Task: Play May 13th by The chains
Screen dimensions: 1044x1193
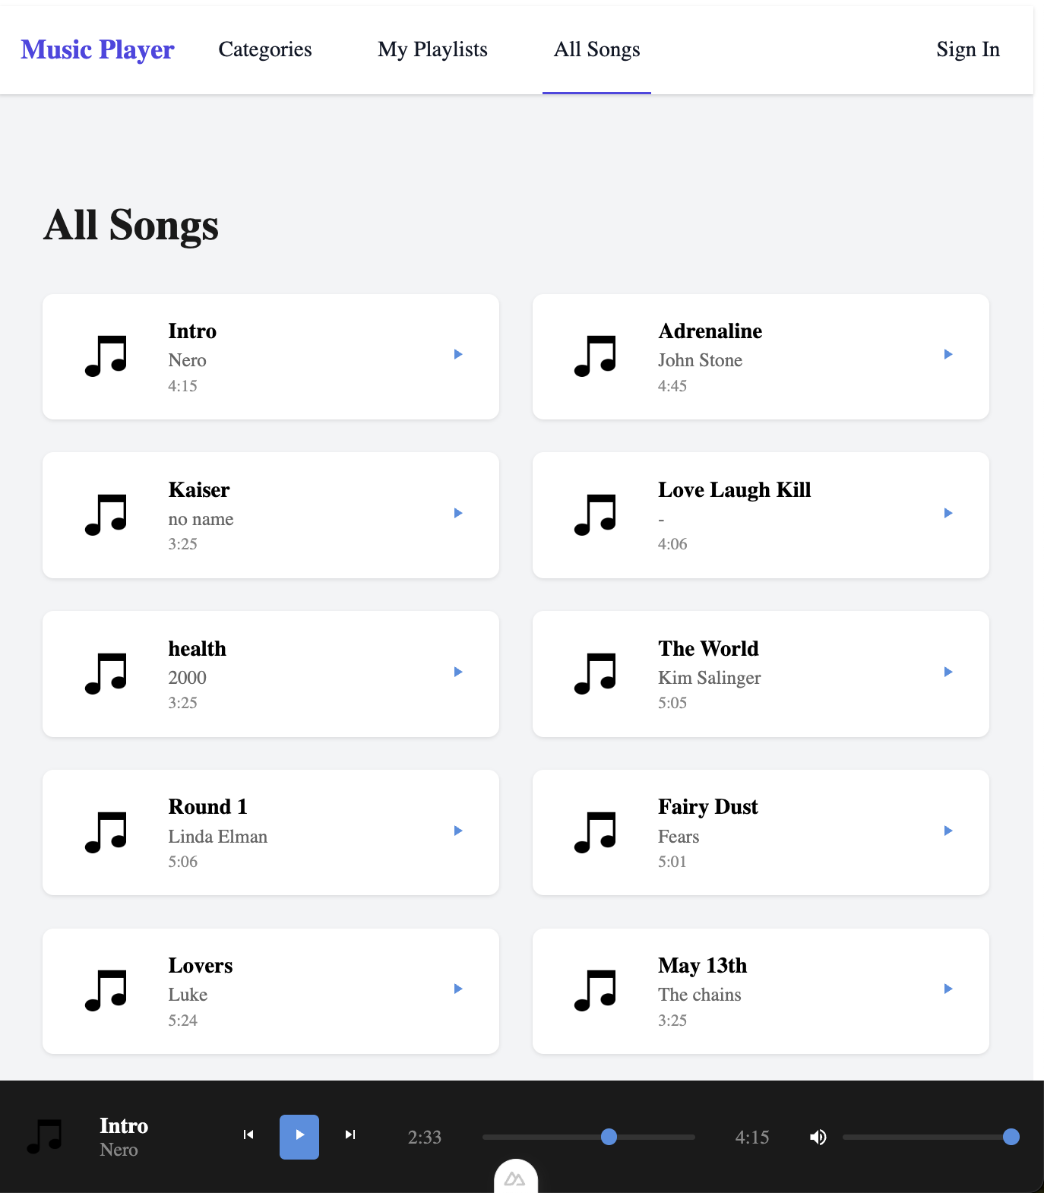Action: [948, 989]
